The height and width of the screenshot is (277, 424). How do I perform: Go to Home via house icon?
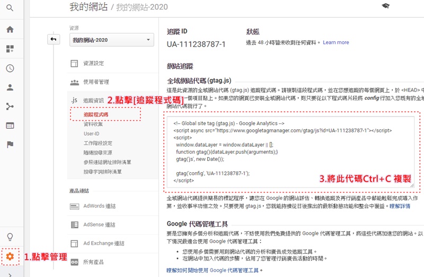10,29
